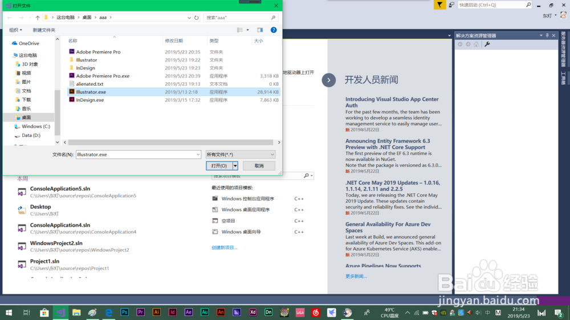Viewport: 570px width, 320px height.
Task: Launch After Effects from taskbar
Action: 189,313
